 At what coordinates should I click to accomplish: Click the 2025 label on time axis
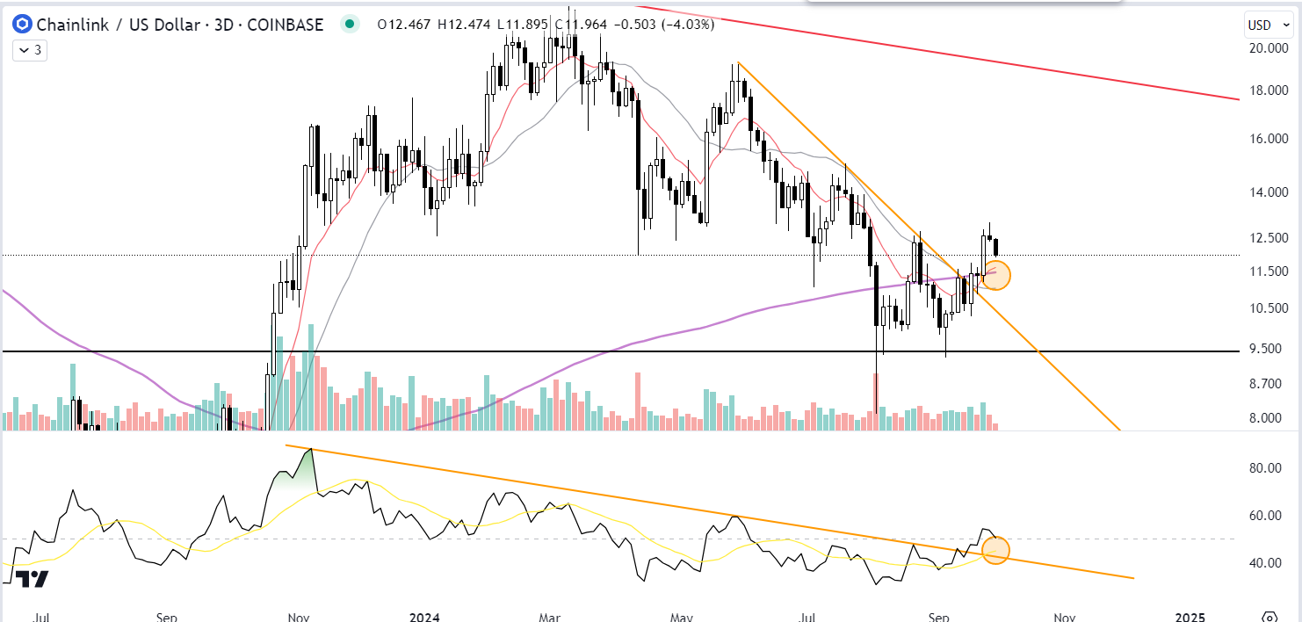(x=1190, y=617)
